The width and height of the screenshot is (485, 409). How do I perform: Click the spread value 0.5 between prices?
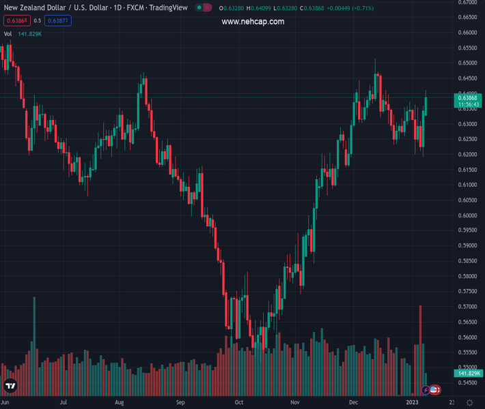38,21
